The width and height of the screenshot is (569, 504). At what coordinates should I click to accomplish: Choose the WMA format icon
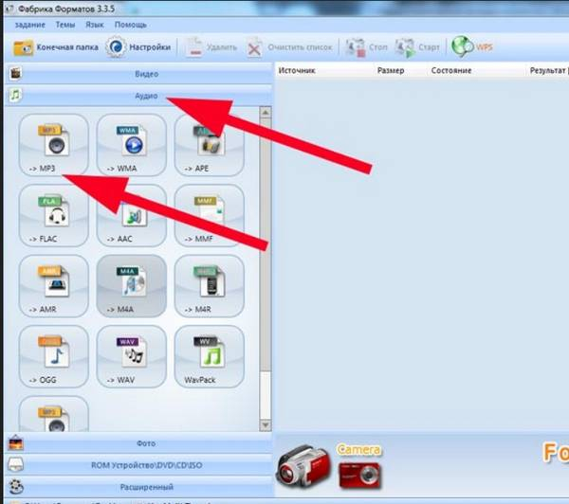130,144
